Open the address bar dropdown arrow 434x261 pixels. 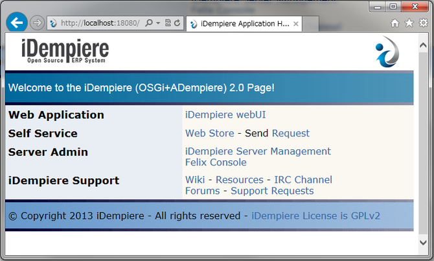158,23
